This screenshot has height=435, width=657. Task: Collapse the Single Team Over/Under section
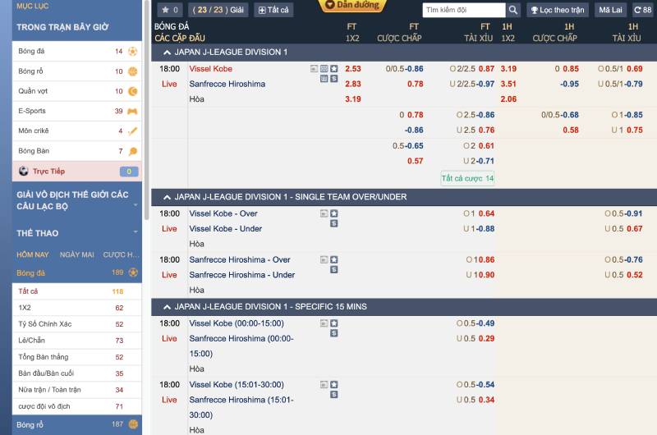point(167,197)
